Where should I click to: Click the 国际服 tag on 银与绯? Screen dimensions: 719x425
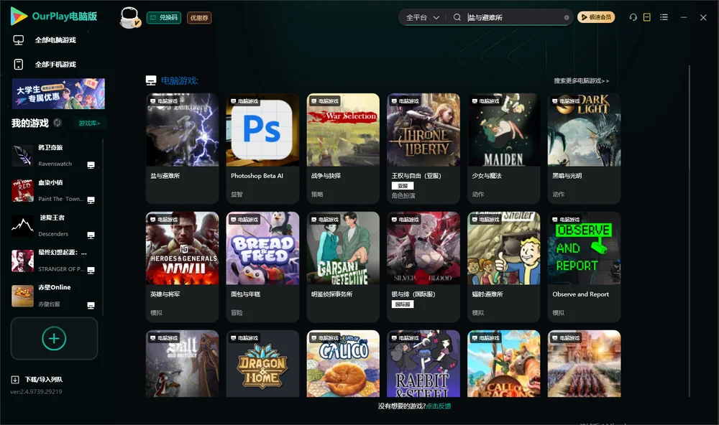point(403,304)
